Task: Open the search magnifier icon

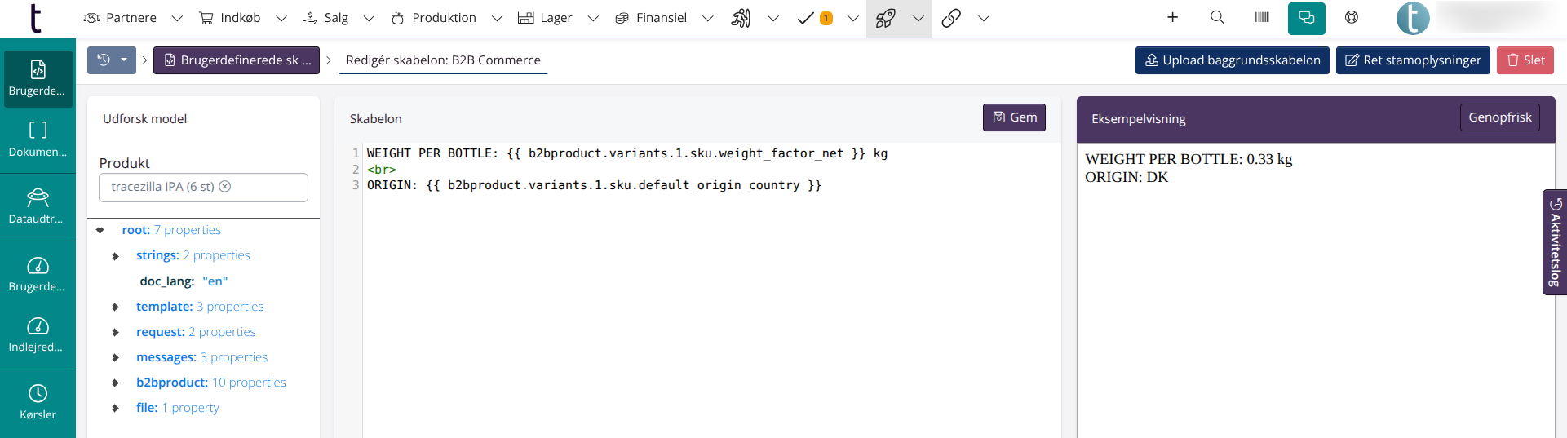Action: click(1217, 17)
